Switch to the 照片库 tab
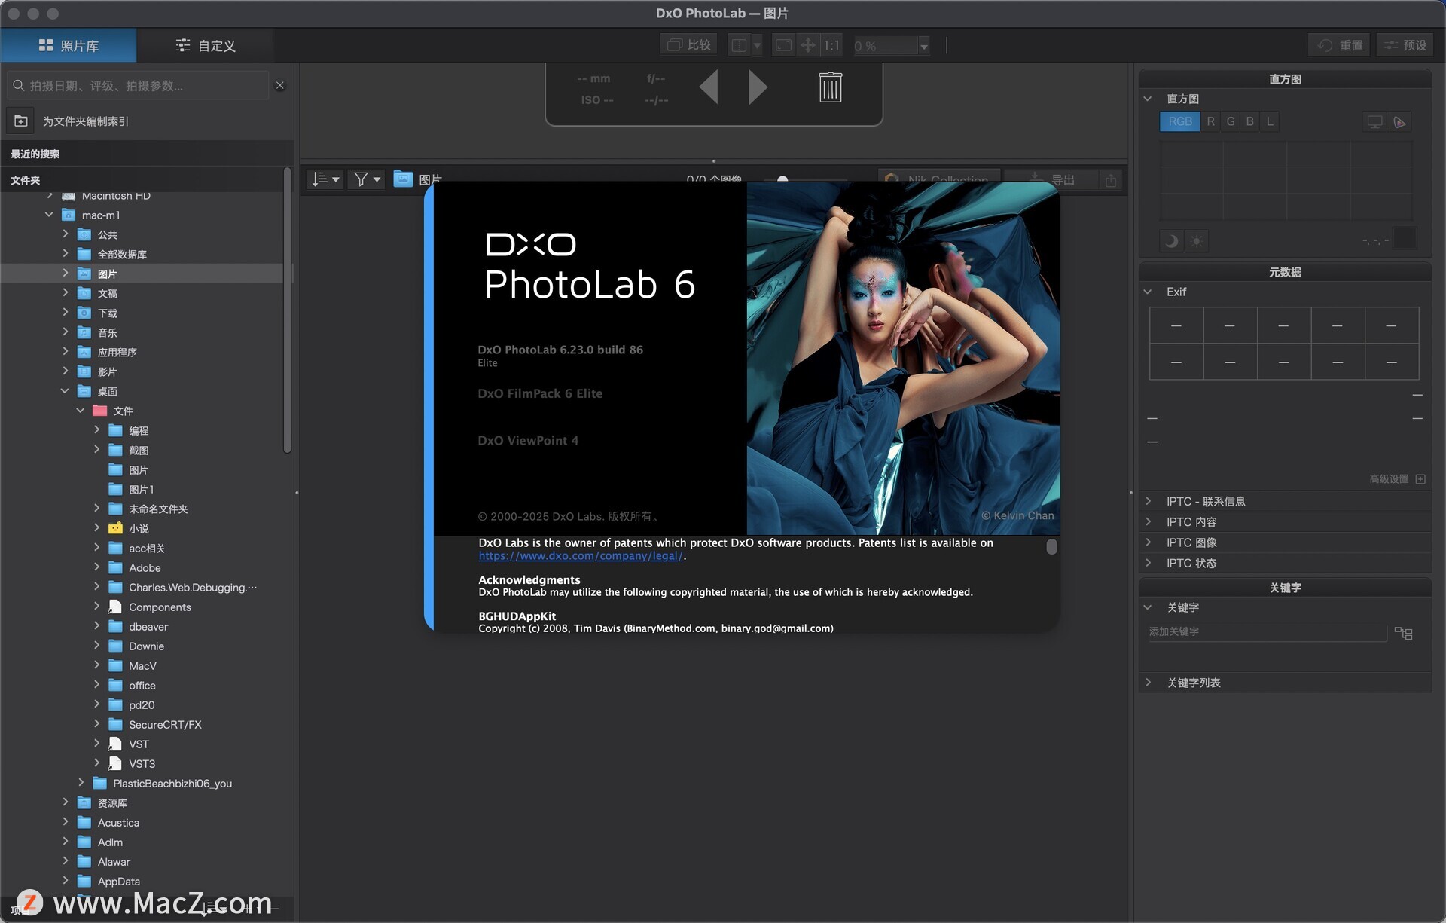The height and width of the screenshot is (923, 1446). (68, 45)
